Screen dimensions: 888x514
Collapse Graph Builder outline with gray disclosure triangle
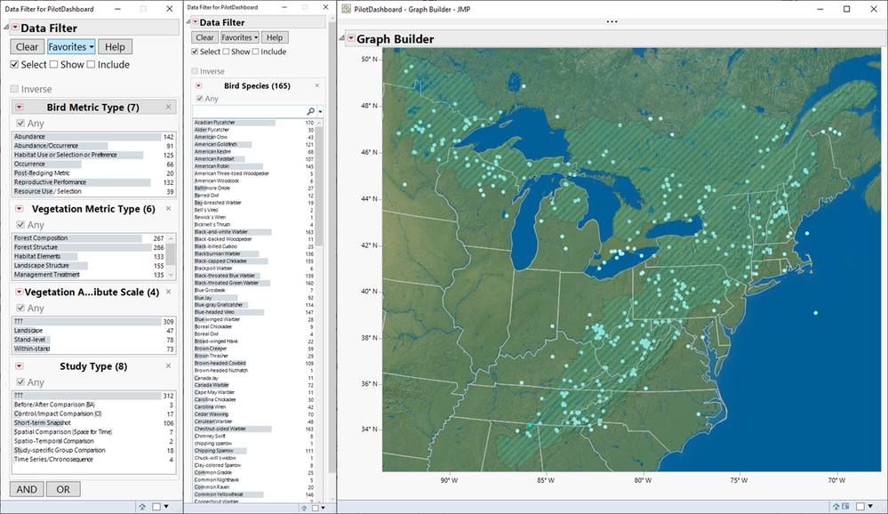[x=342, y=38]
